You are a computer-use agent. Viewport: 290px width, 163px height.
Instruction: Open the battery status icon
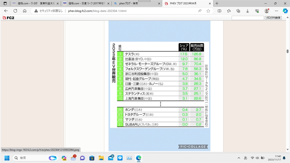[263, 158]
